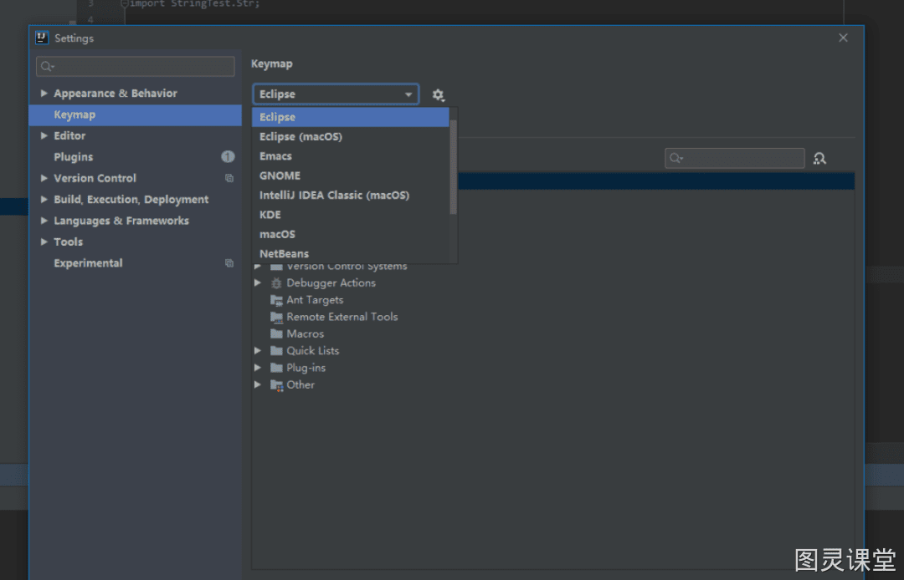Choose KDE keymap option
904x580 pixels.
point(351,215)
